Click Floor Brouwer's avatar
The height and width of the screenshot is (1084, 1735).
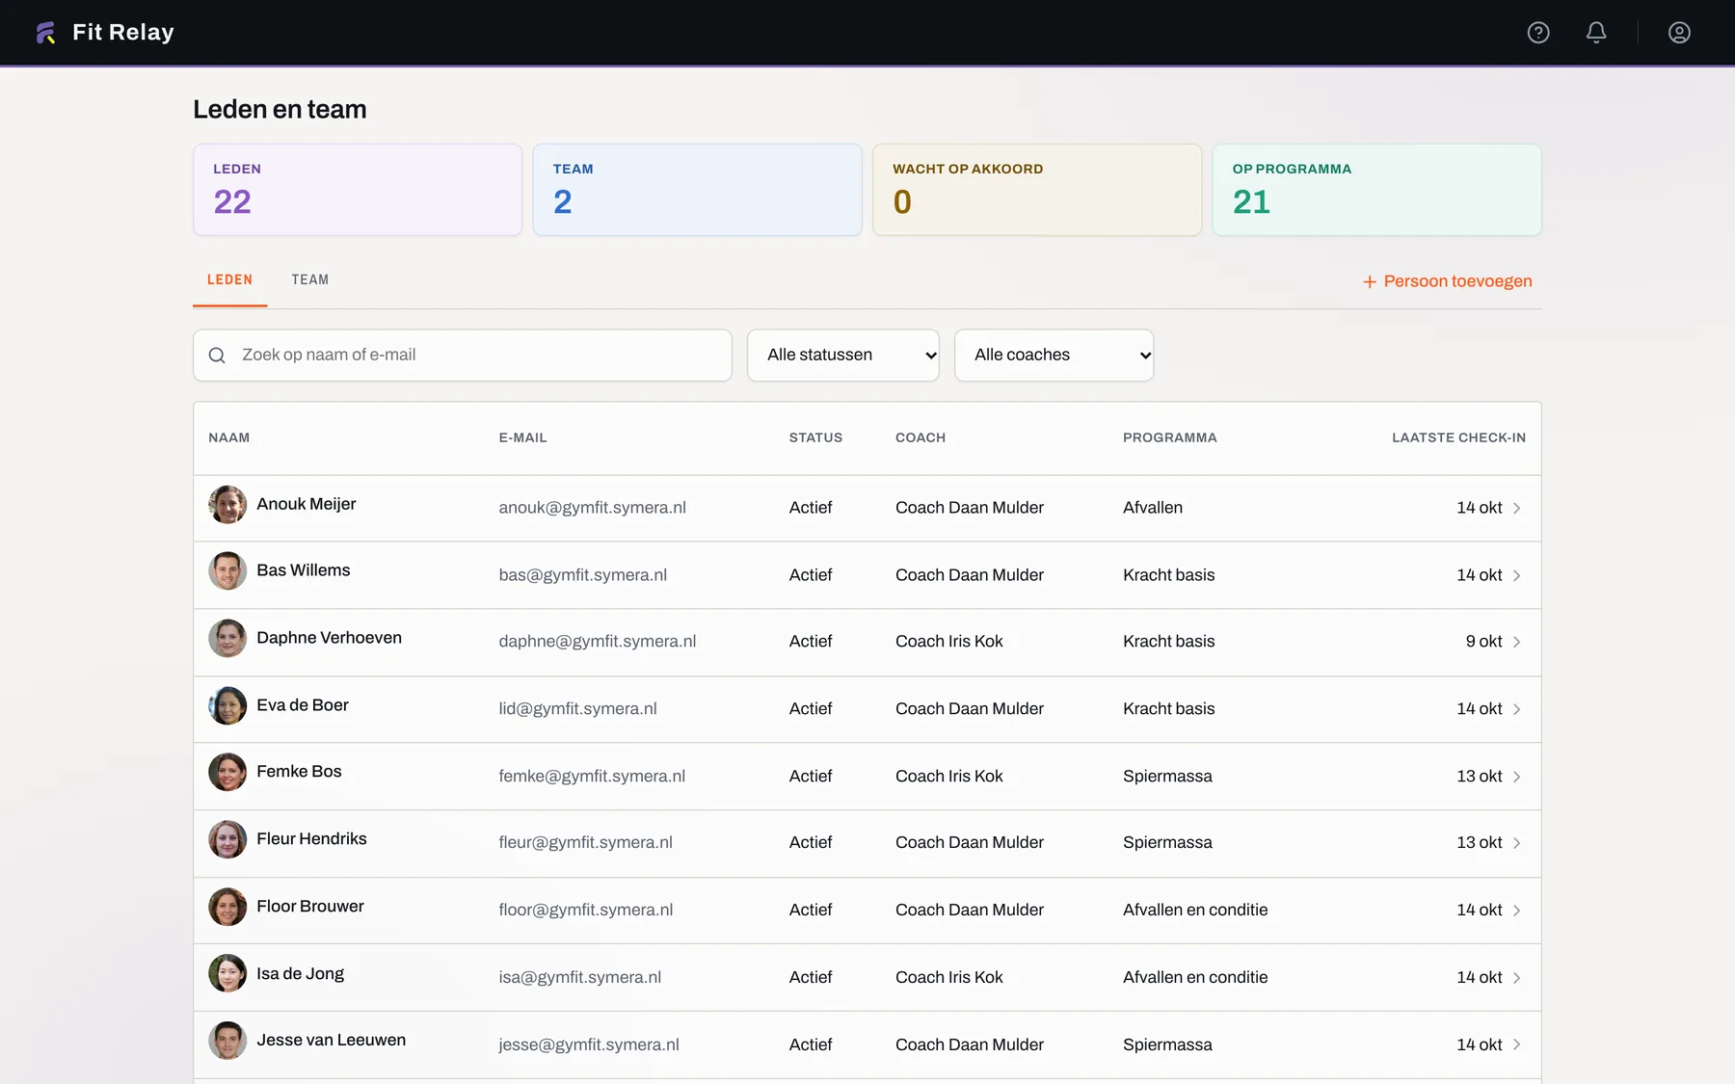coord(227,907)
